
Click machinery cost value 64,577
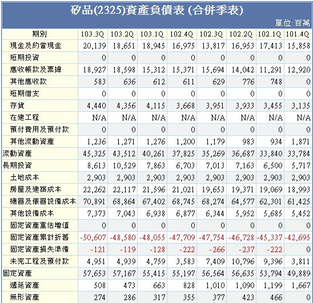(243, 201)
